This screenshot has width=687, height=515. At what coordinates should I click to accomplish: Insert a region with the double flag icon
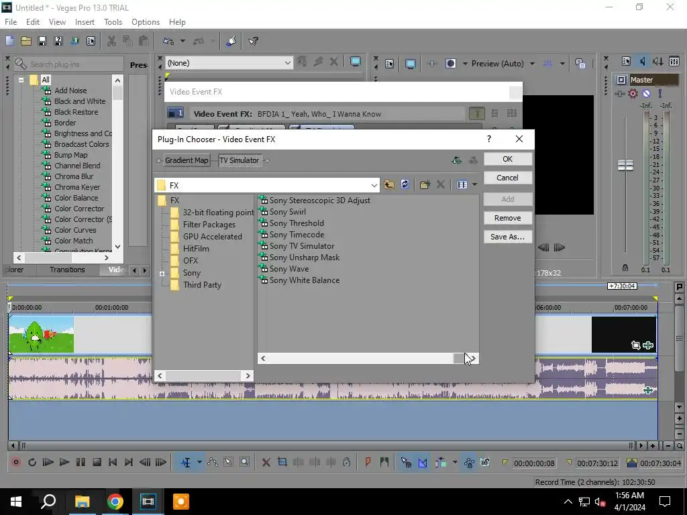[384, 462]
